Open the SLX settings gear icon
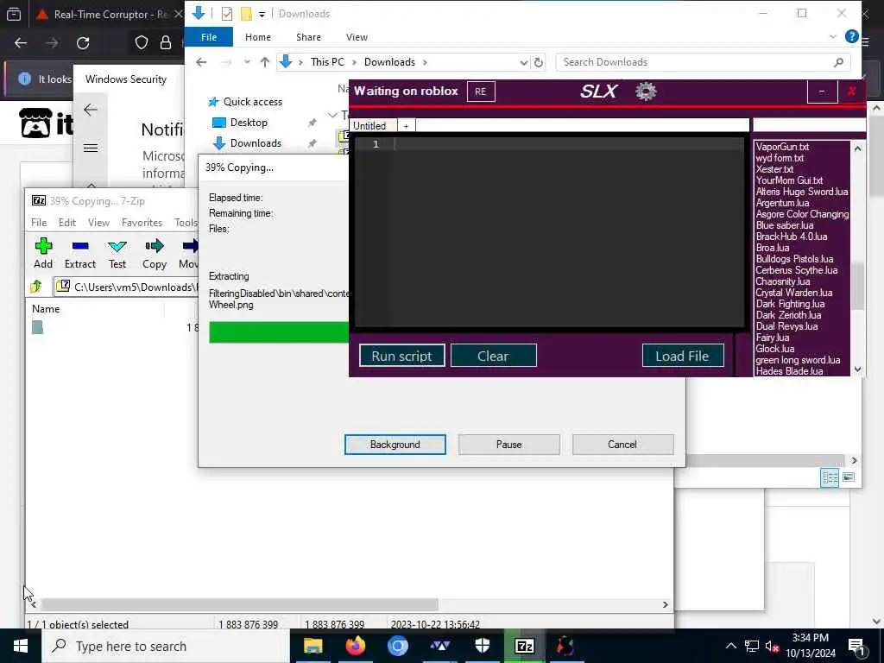The height and width of the screenshot is (663, 884). pos(646,92)
